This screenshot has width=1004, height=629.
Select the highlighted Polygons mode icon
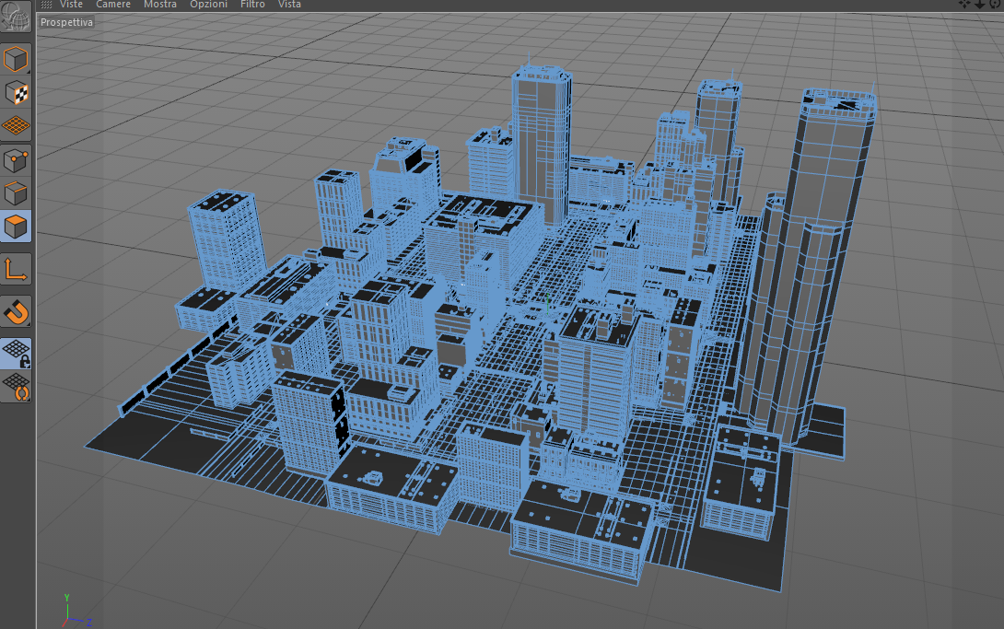(x=16, y=227)
